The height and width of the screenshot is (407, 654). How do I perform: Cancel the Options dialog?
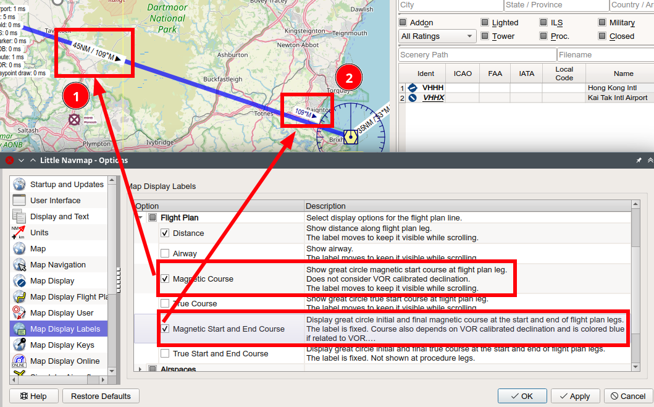tap(628, 396)
